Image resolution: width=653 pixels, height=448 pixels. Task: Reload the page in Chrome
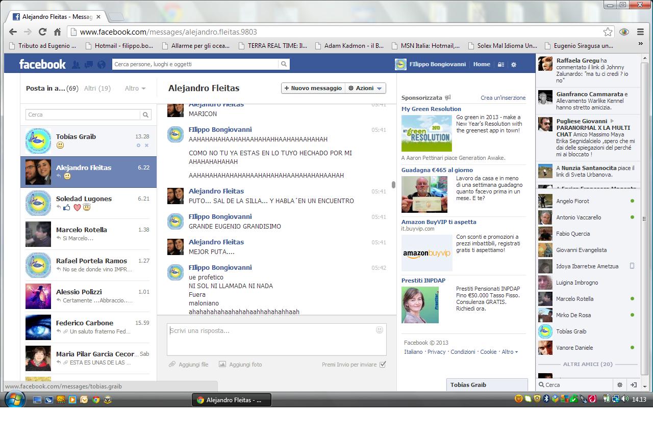click(43, 32)
